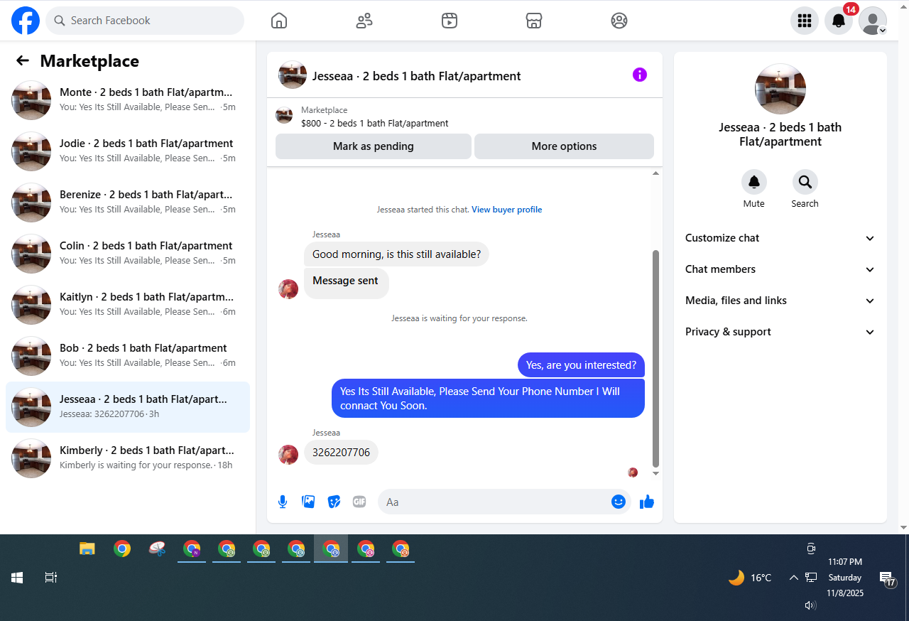Open conversation information purple icon
The image size is (909, 621).
coord(640,75)
